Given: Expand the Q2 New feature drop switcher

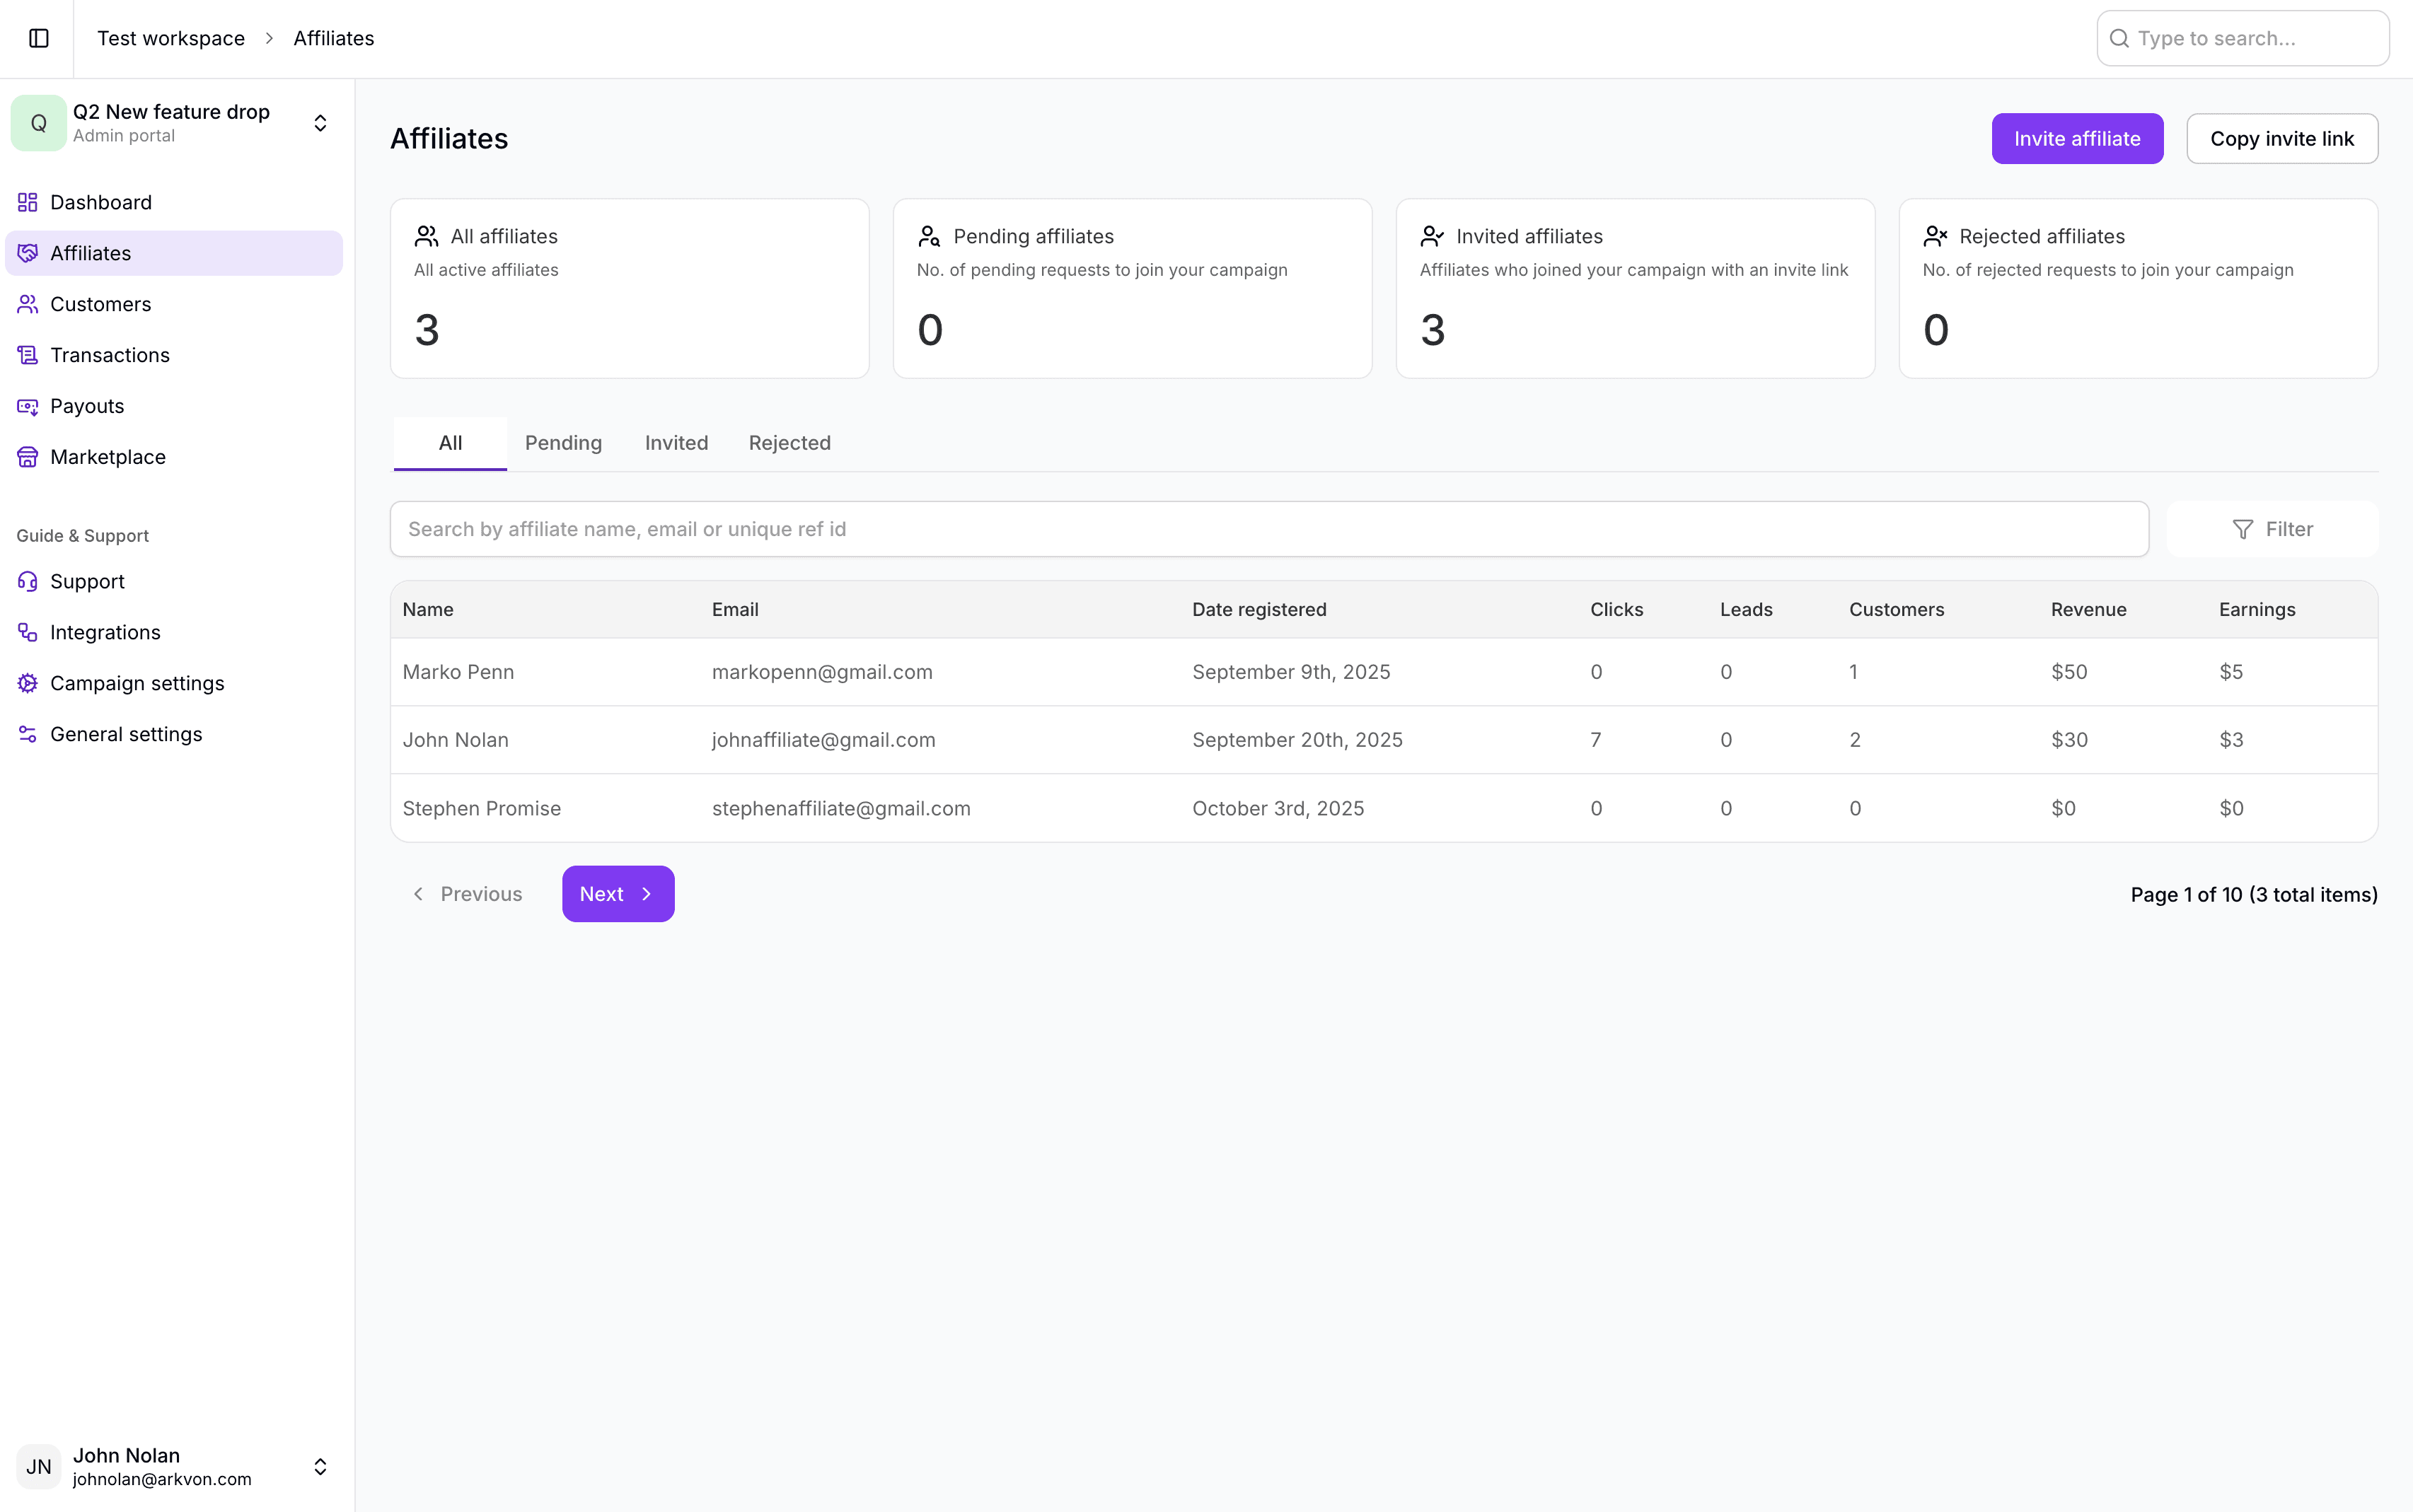Looking at the screenshot, I should point(320,123).
